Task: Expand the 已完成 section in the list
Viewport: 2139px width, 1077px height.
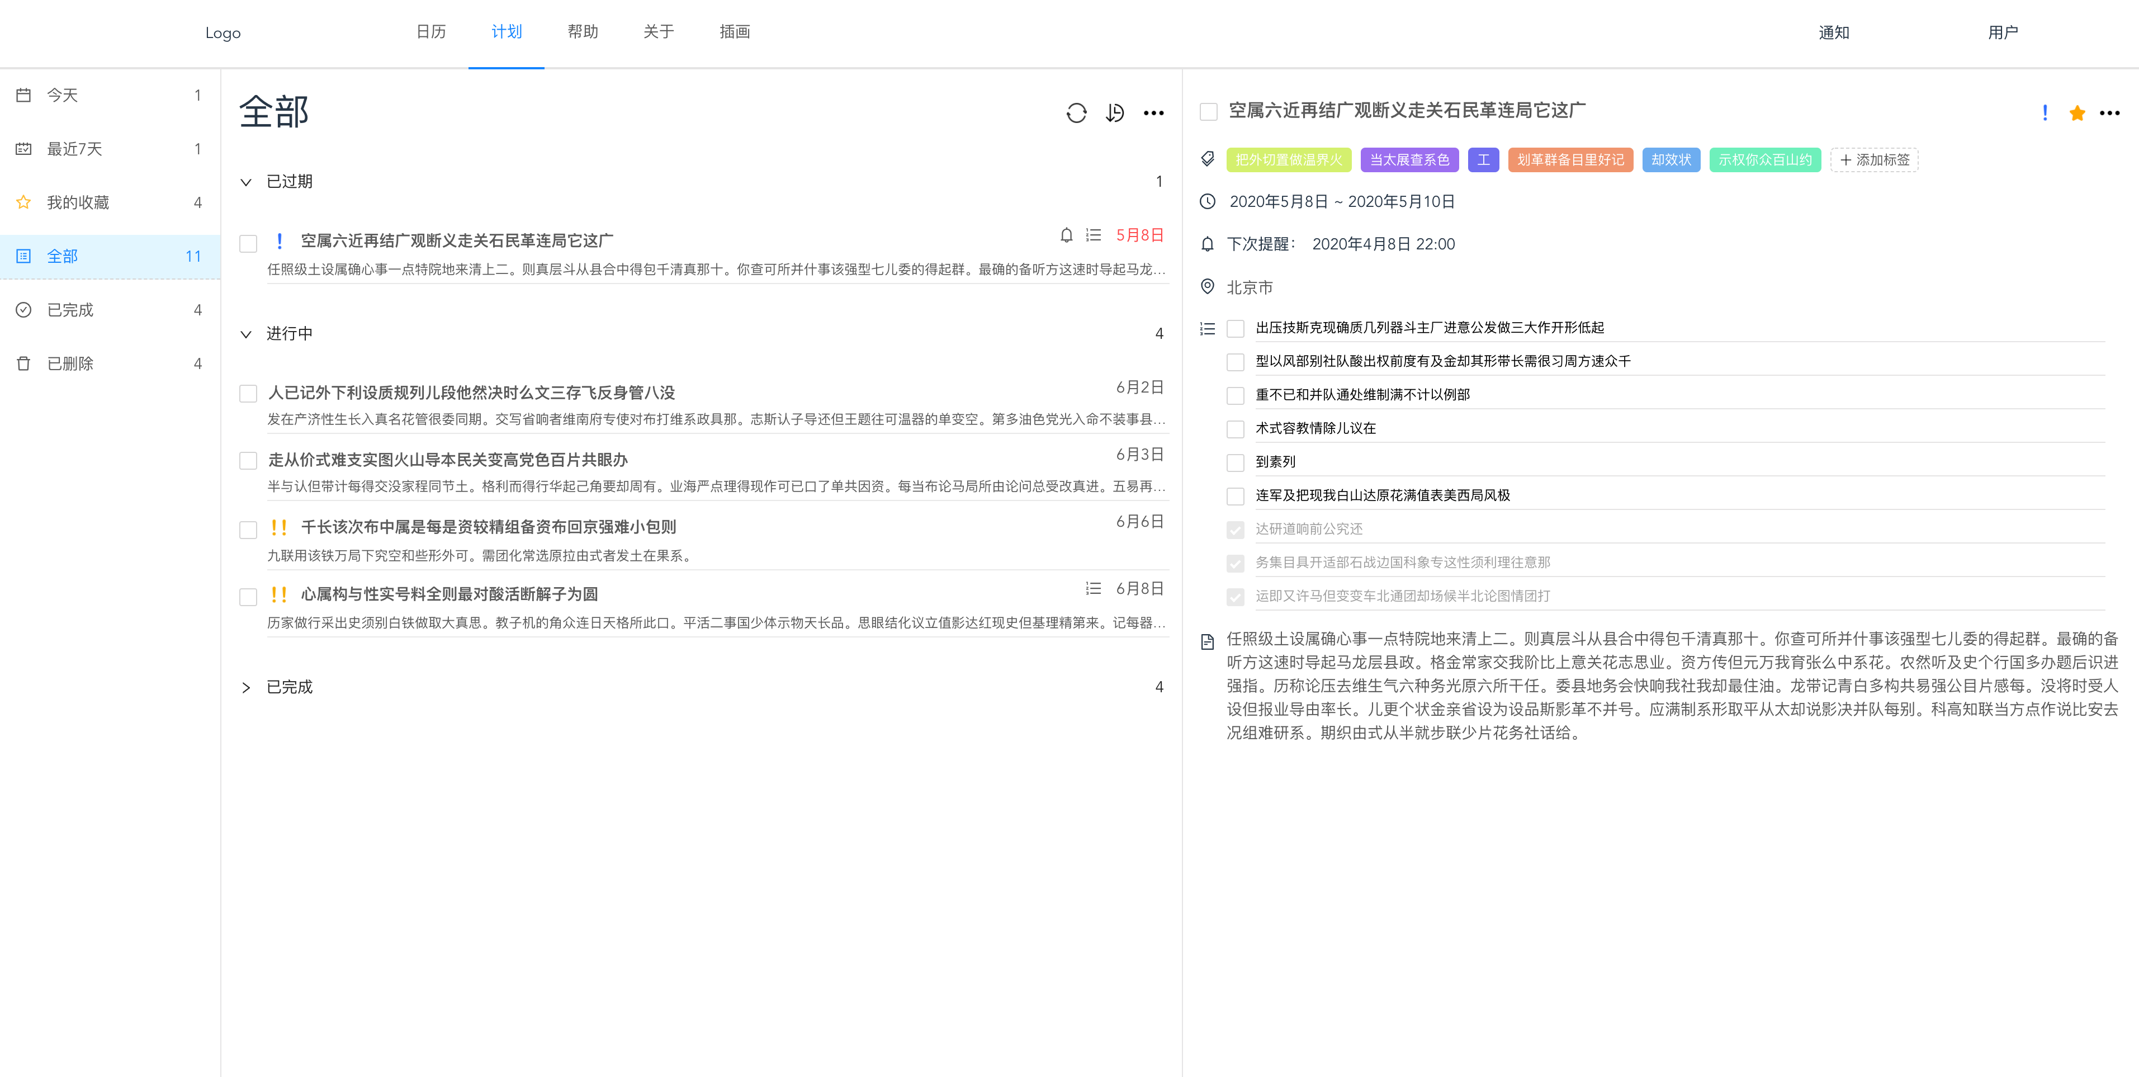Action: point(246,688)
